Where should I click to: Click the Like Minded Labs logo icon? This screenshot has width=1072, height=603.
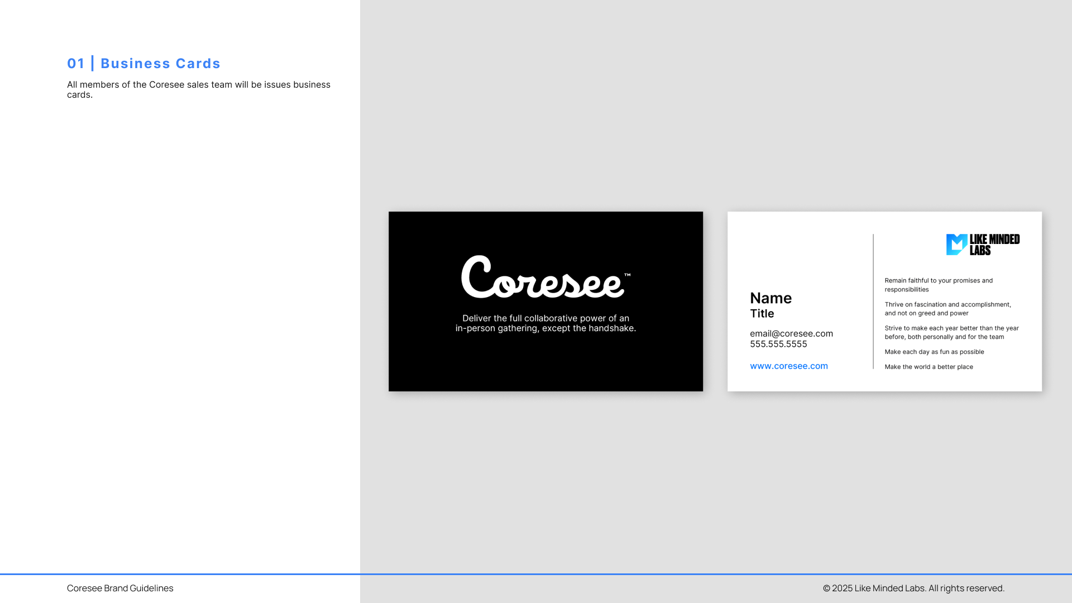point(956,245)
